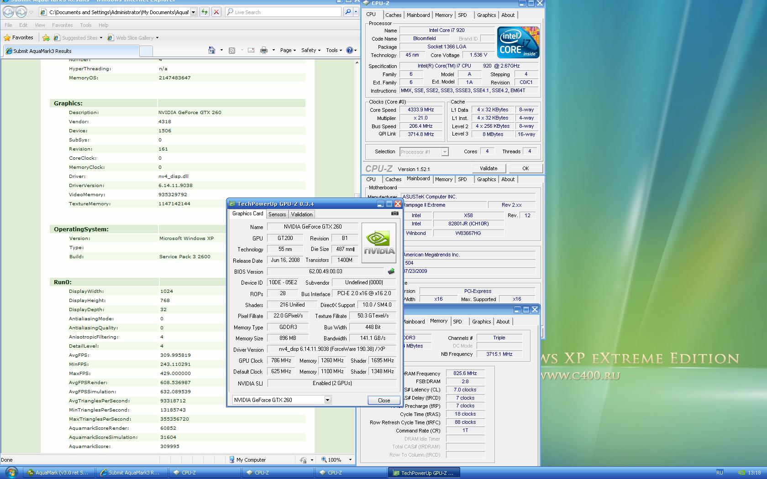Expand Web Slice Gallery dropdown

[x=157, y=38]
